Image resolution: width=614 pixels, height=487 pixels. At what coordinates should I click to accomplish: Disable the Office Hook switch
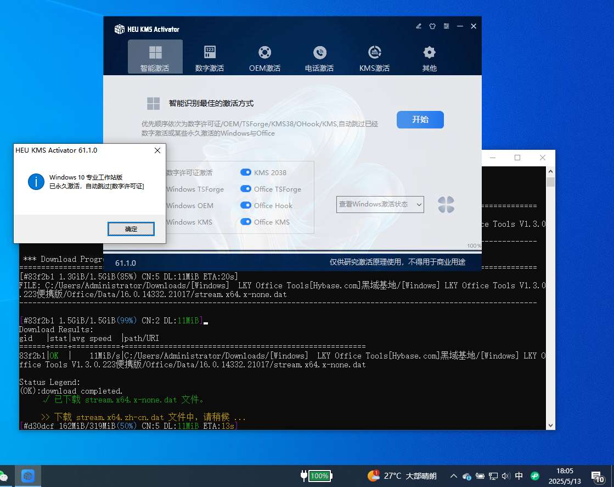click(245, 205)
